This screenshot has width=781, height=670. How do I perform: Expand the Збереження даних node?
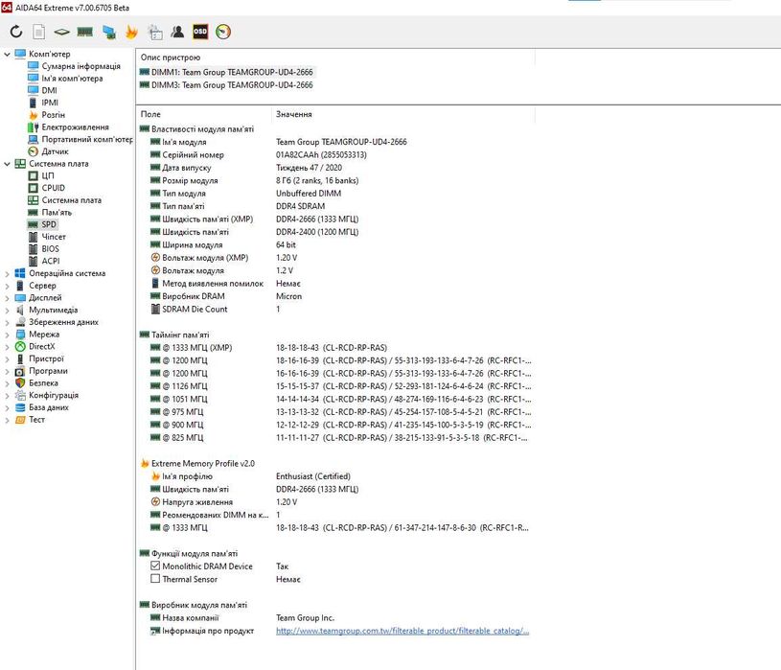pyautogui.click(x=7, y=322)
